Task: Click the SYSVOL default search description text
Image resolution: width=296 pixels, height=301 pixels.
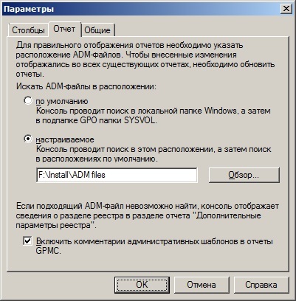Action: point(153,116)
